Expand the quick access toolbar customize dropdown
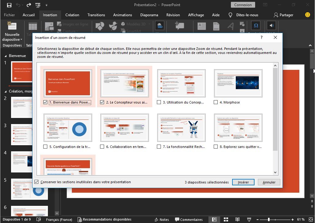 [x=46, y=5]
